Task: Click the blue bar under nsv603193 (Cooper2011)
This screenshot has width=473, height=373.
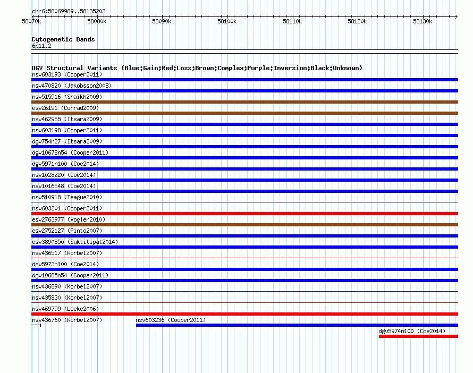Action: (244, 80)
